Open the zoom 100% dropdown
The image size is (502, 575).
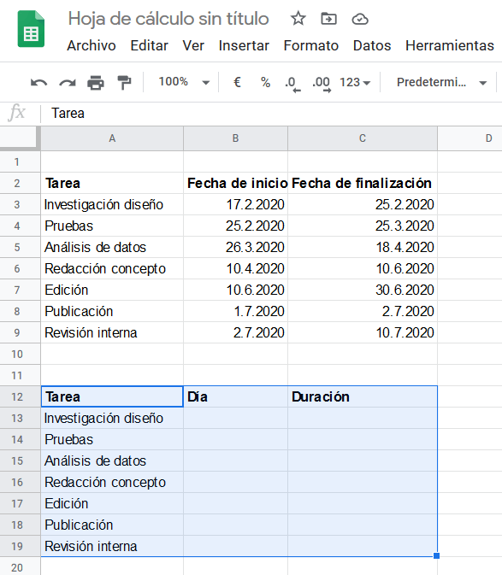(x=184, y=82)
